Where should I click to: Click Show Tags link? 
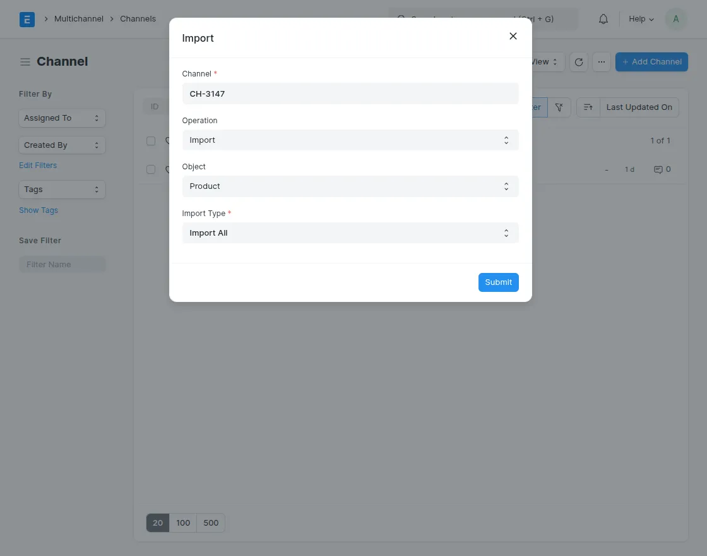[x=39, y=210]
